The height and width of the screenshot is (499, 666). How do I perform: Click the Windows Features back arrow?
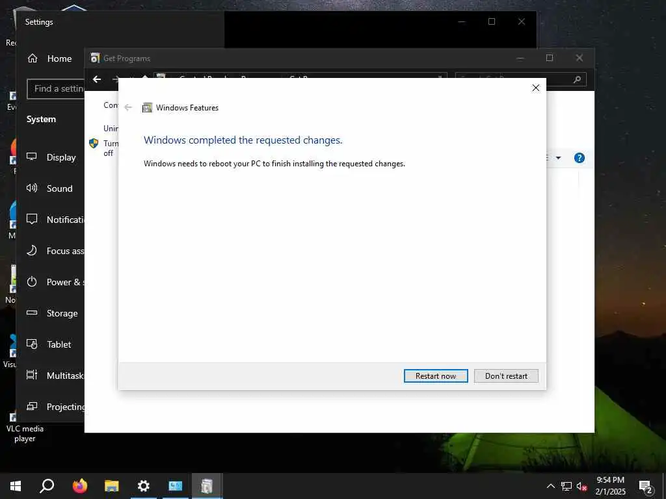pos(128,107)
